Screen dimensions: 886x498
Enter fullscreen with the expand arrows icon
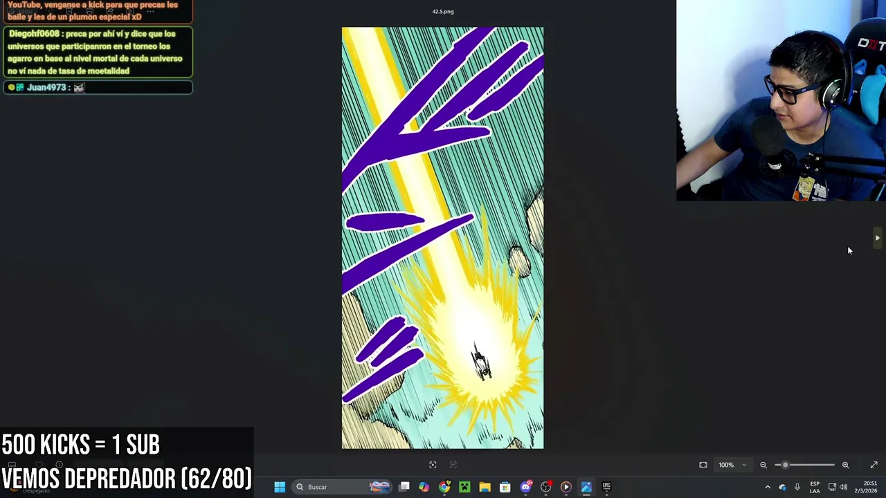[x=874, y=465]
